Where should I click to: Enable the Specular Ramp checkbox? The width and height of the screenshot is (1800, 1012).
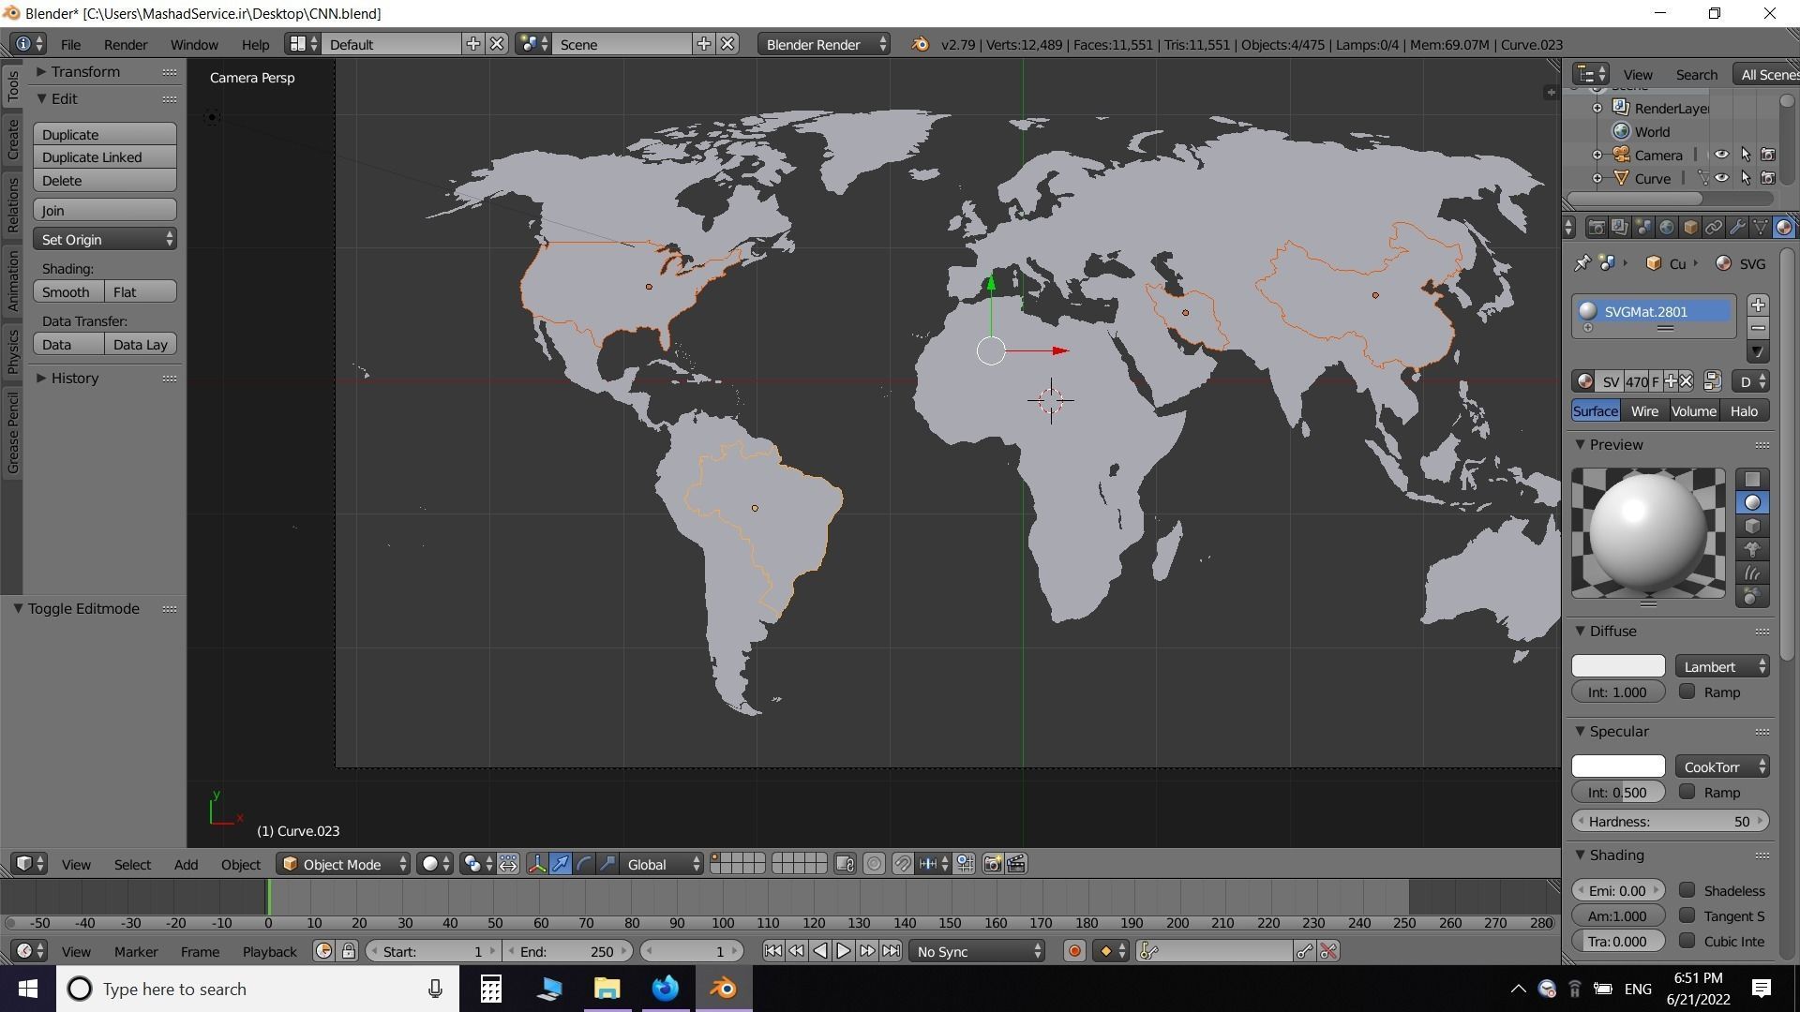[1687, 792]
